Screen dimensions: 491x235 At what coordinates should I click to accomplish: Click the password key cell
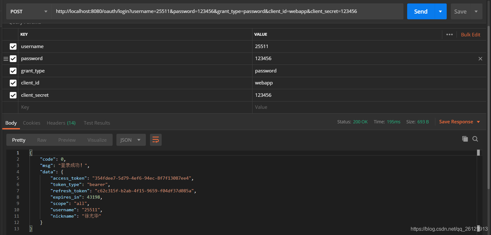[x=135, y=59]
